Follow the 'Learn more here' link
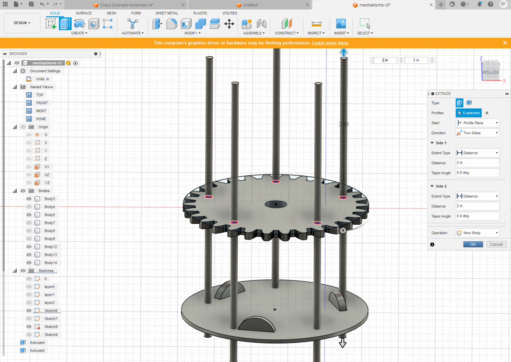The image size is (511, 362). point(330,43)
